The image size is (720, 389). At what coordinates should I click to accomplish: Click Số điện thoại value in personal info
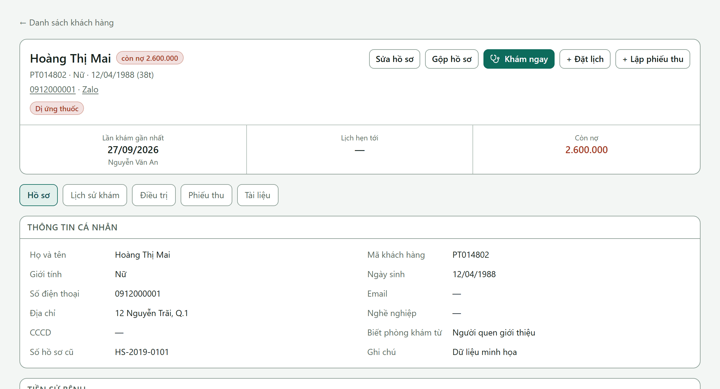tap(138, 294)
